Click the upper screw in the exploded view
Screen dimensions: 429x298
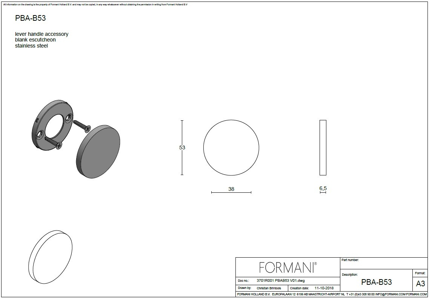coord(81,126)
